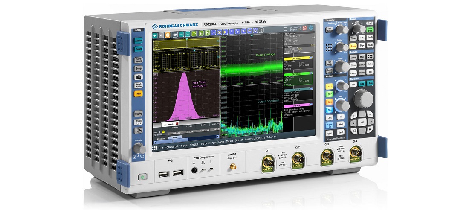Screen dimensions: 469x210
Task: Open the Trigger menu on screen
Action: (x=184, y=146)
